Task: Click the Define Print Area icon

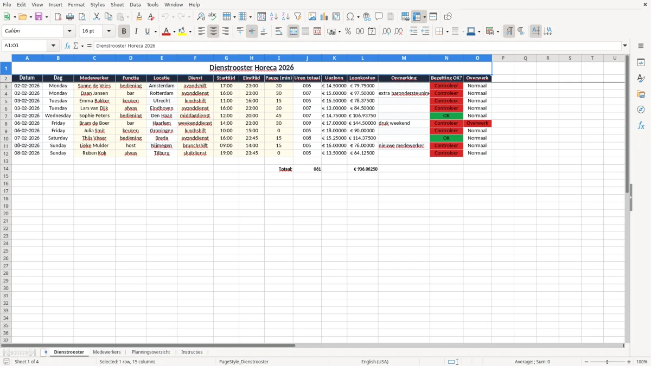Action: click(x=405, y=17)
